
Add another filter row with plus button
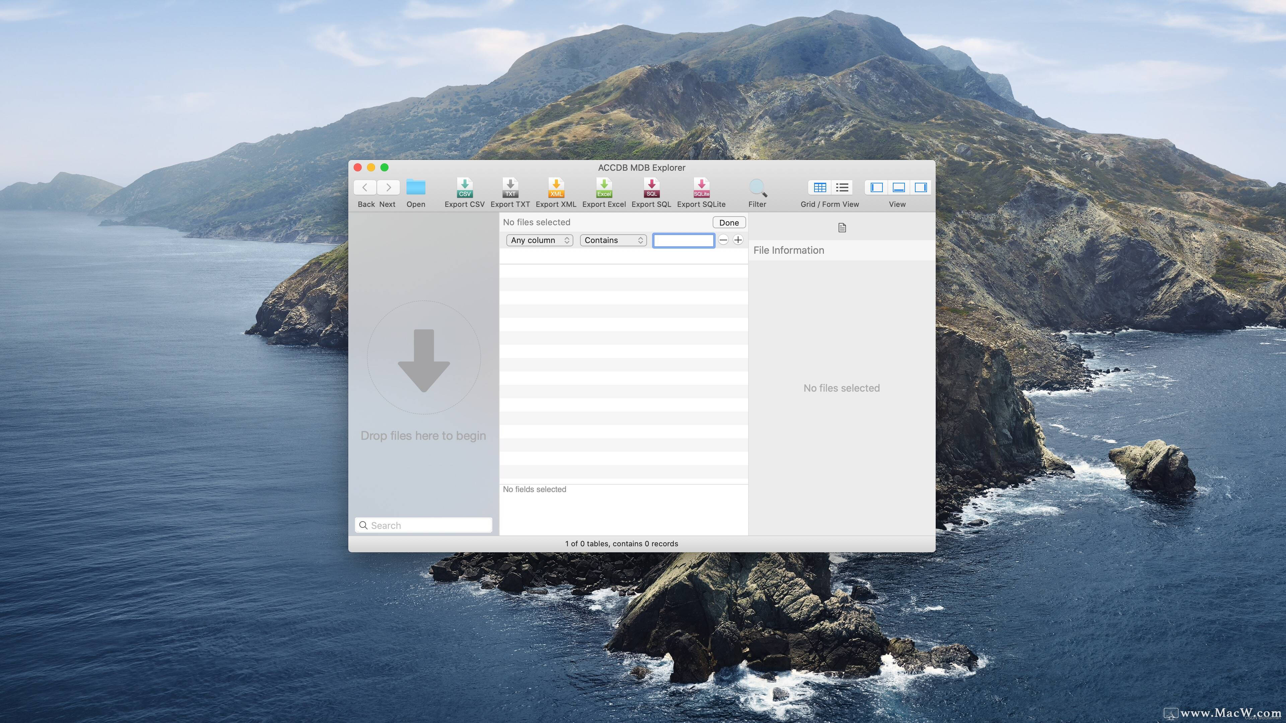(738, 240)
